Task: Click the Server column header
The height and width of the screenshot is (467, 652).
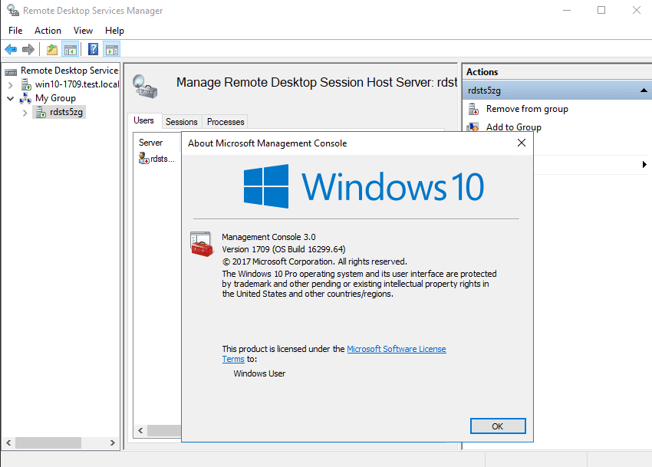Action: pos(157,142)
